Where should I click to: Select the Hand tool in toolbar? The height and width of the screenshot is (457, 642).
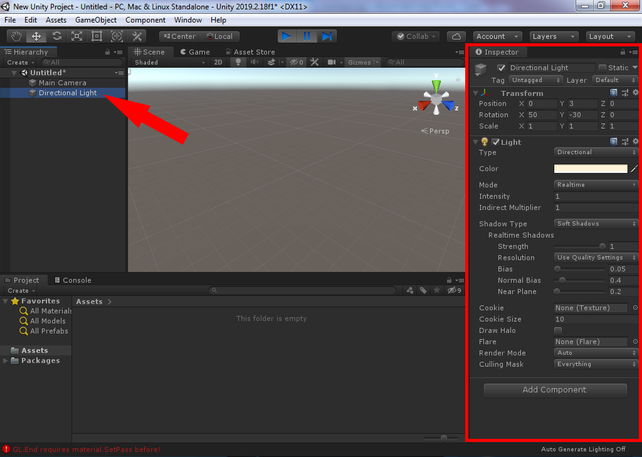[x=16, y=36]
